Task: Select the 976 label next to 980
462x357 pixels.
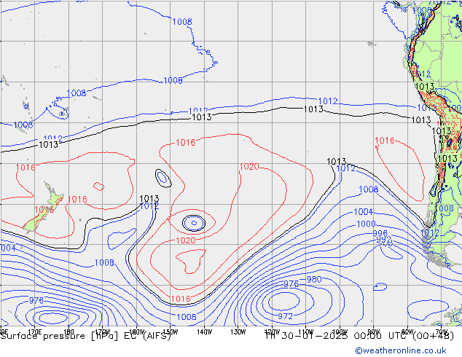Action: [x=291, y=284]
